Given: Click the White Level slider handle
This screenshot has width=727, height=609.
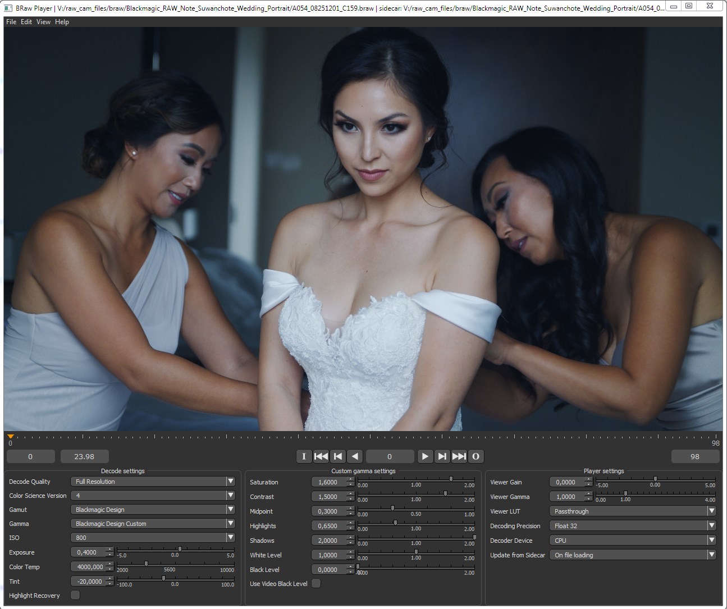Looking at the screenshot, I should (x=416, y=552).
